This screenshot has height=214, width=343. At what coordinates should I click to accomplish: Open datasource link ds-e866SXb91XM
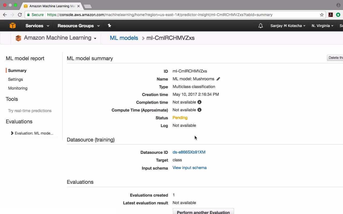tap(189, 152)
